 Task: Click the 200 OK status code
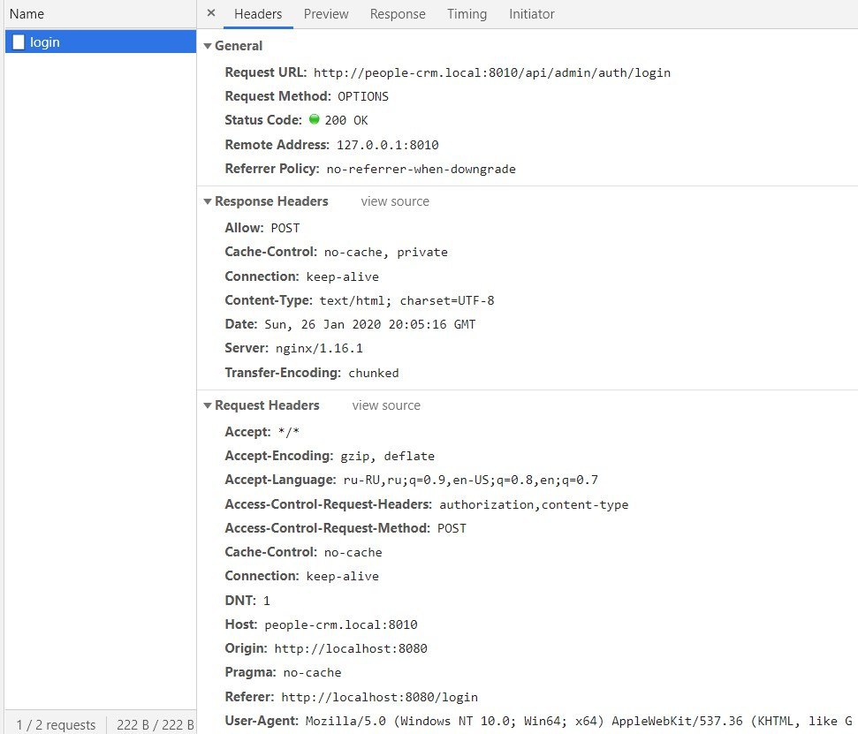(x=346, y=120)
